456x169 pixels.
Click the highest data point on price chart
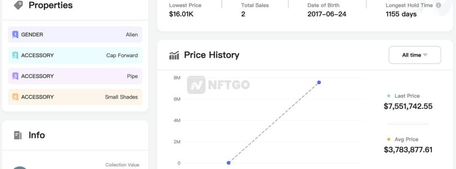point(319,82)
